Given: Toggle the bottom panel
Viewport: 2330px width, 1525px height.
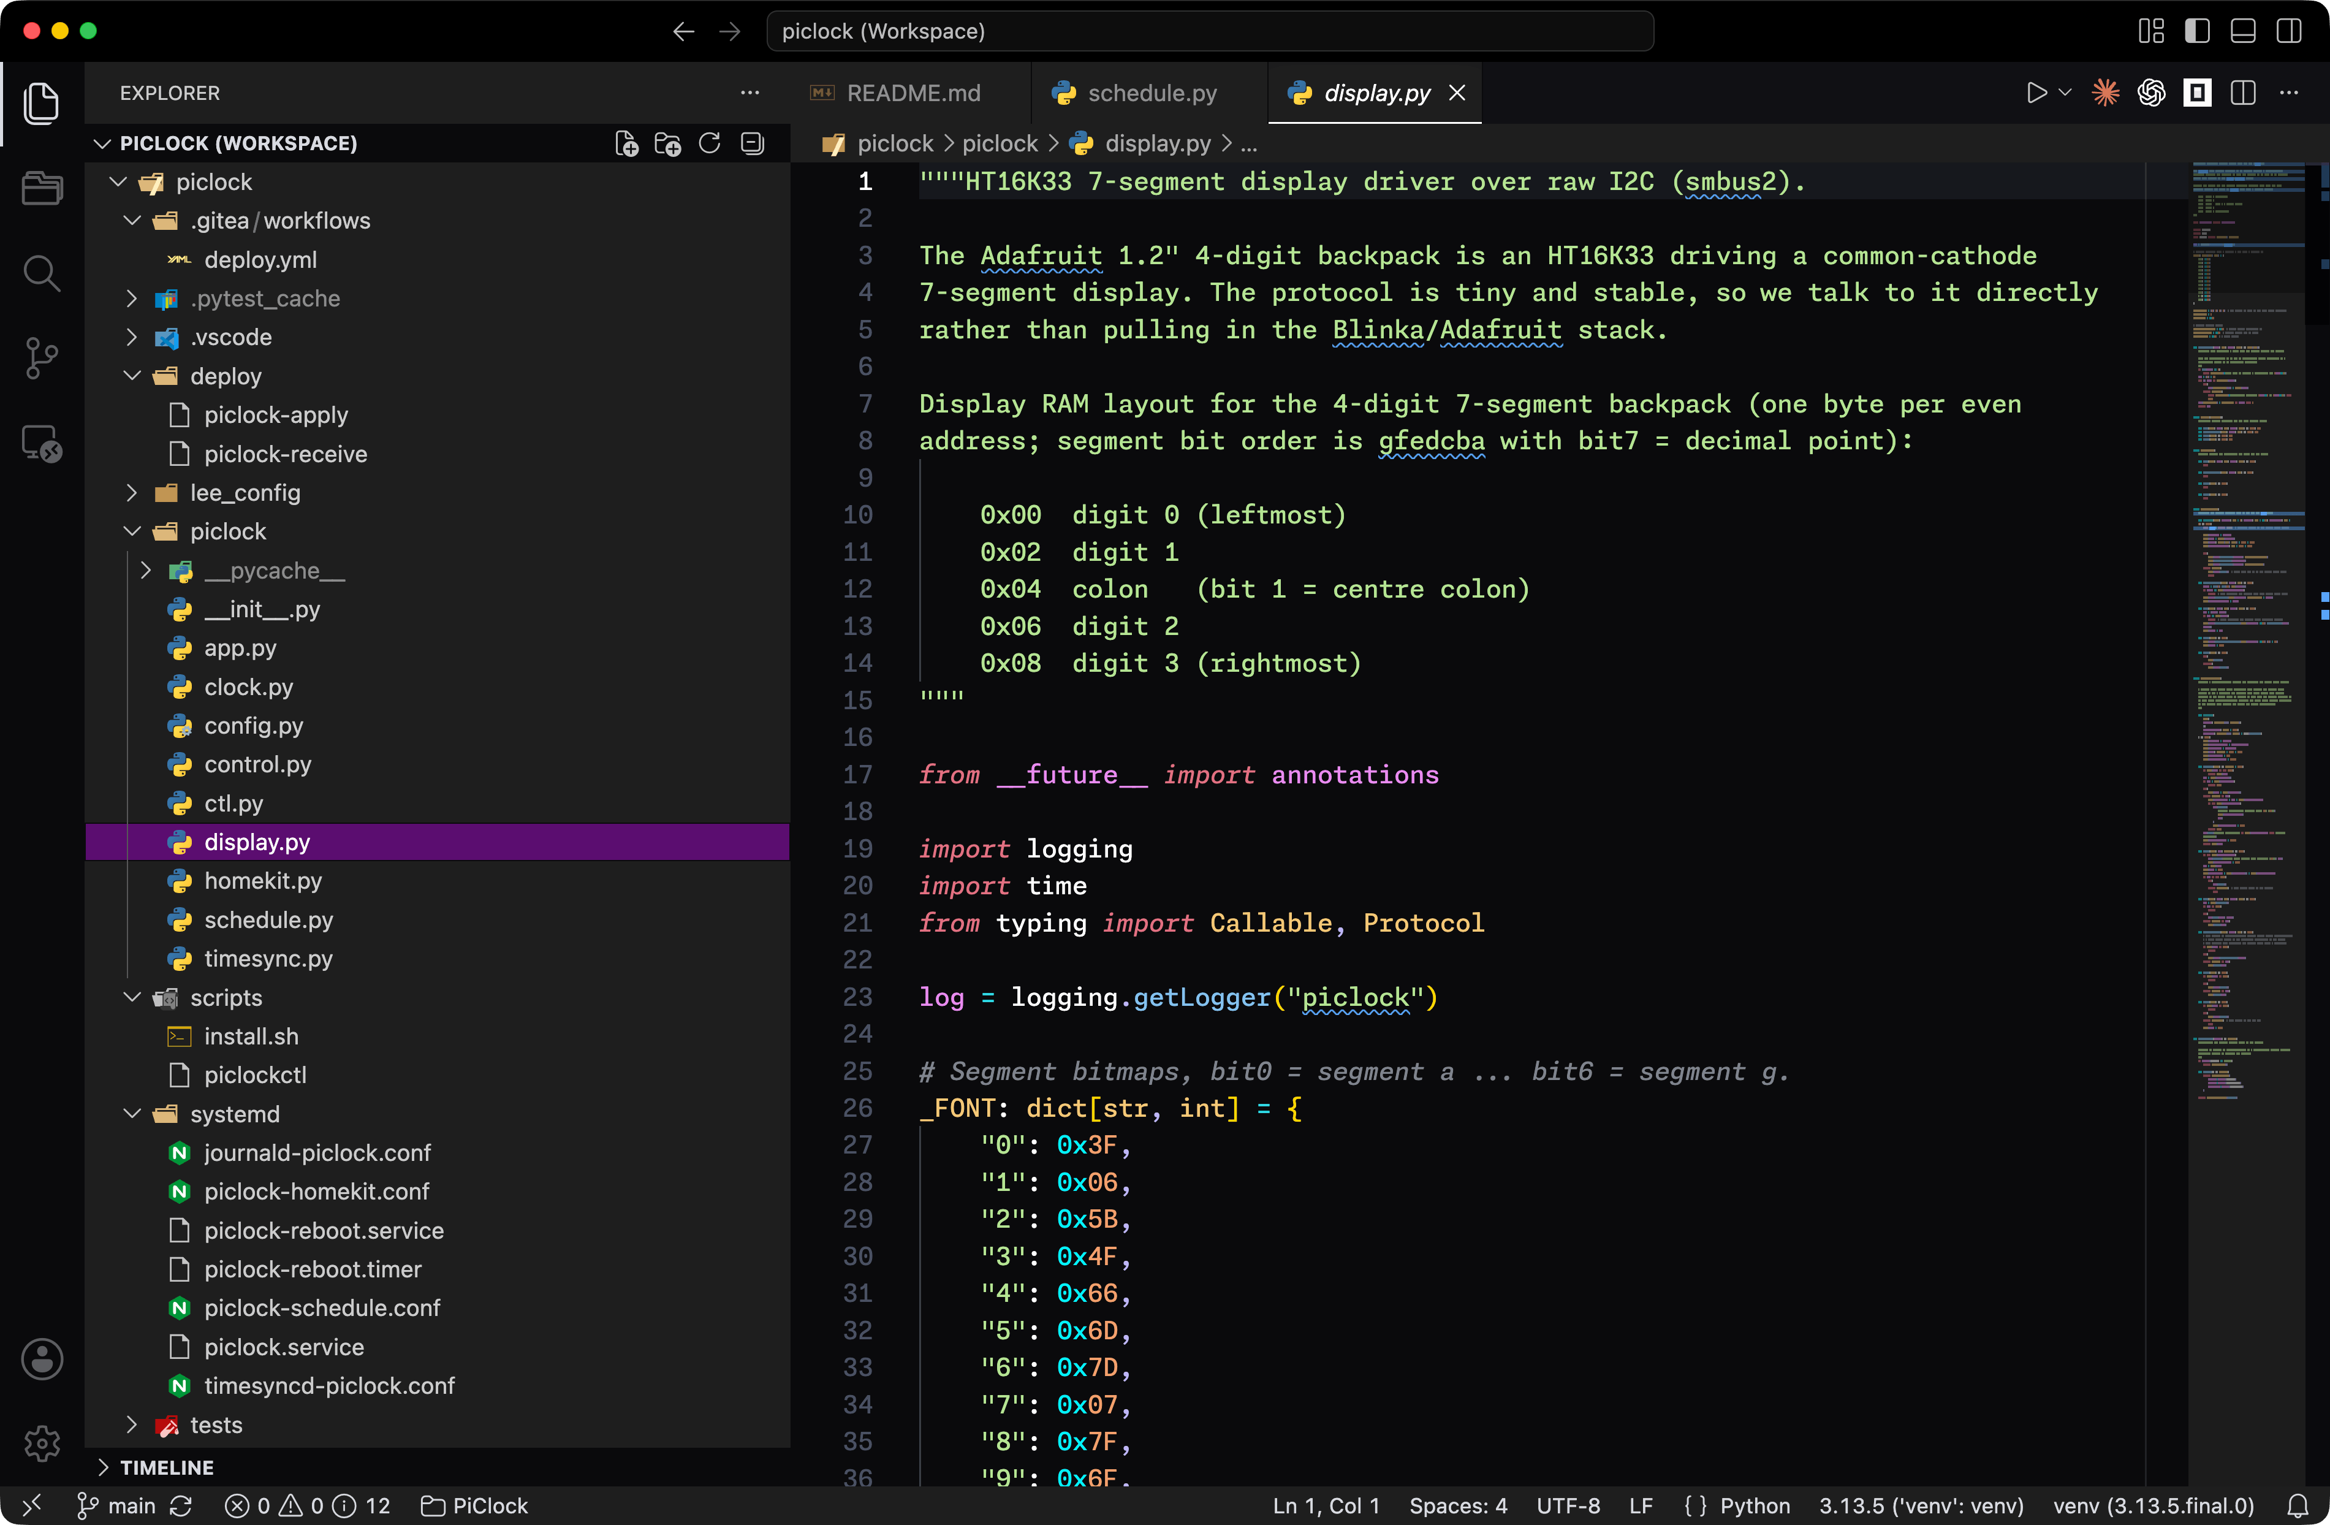Looking at the screenshot, I should (2243, 31).
